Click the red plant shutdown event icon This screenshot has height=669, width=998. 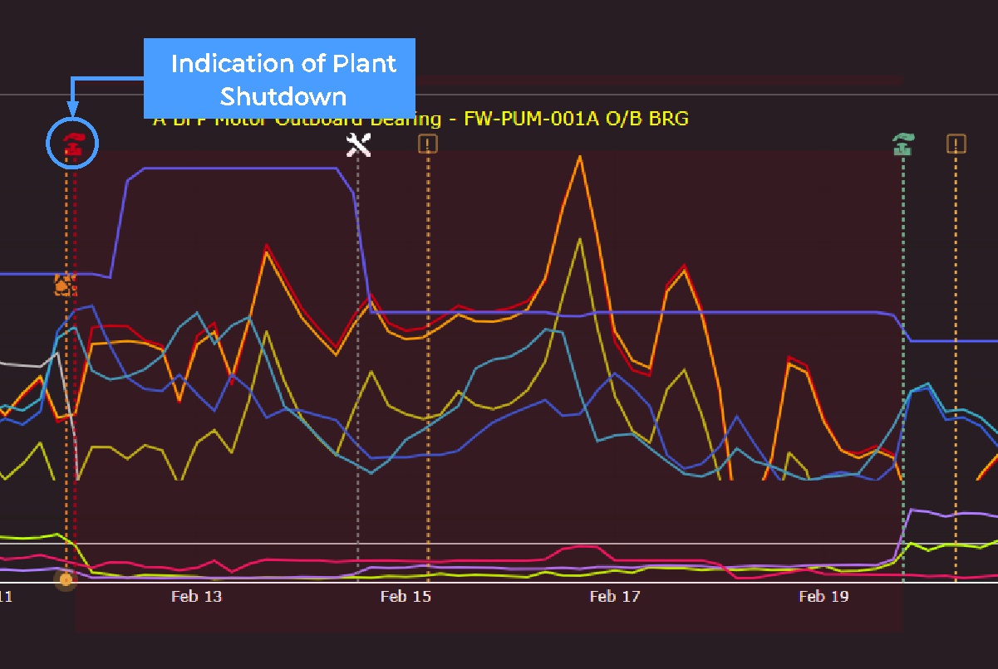(x=73, y=144)
